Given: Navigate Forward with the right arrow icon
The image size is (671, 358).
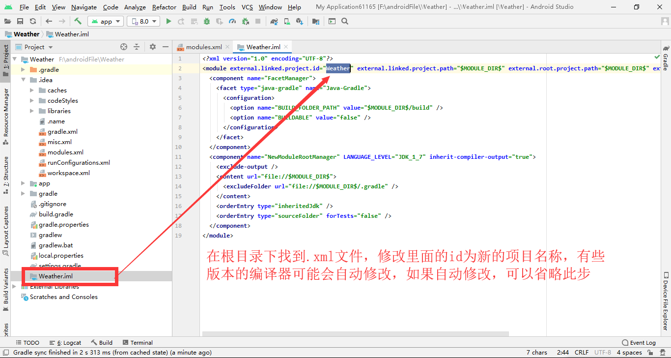Looking at the screenshot, I should (x=62, y=21).
